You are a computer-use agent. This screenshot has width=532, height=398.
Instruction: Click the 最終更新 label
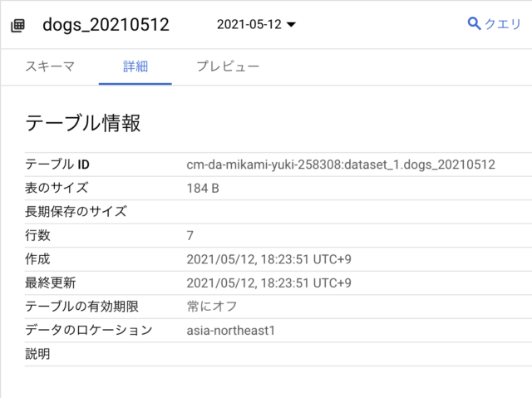[x=50, y=283]
